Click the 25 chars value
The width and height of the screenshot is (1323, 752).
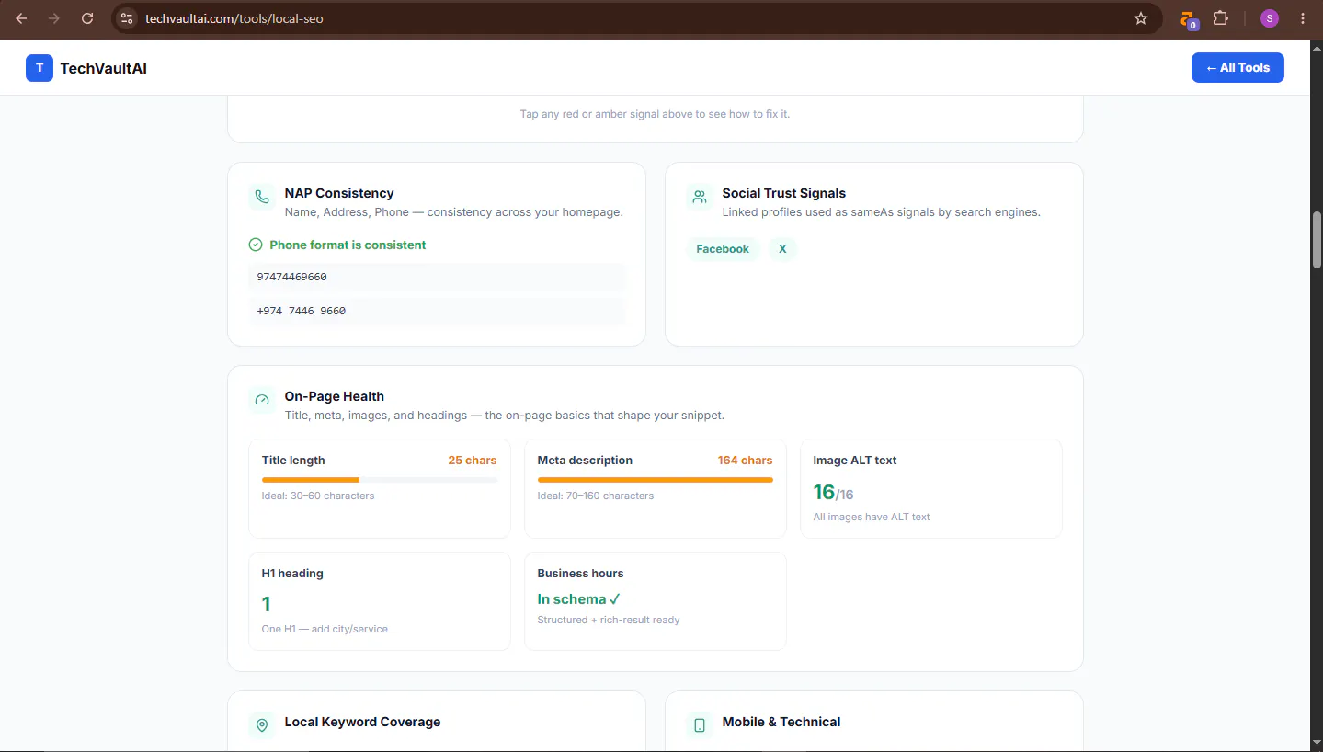(x=473, y=461)
